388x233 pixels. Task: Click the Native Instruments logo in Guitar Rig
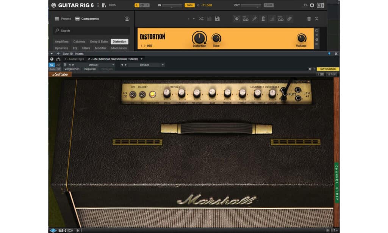[x=53, y=5]
